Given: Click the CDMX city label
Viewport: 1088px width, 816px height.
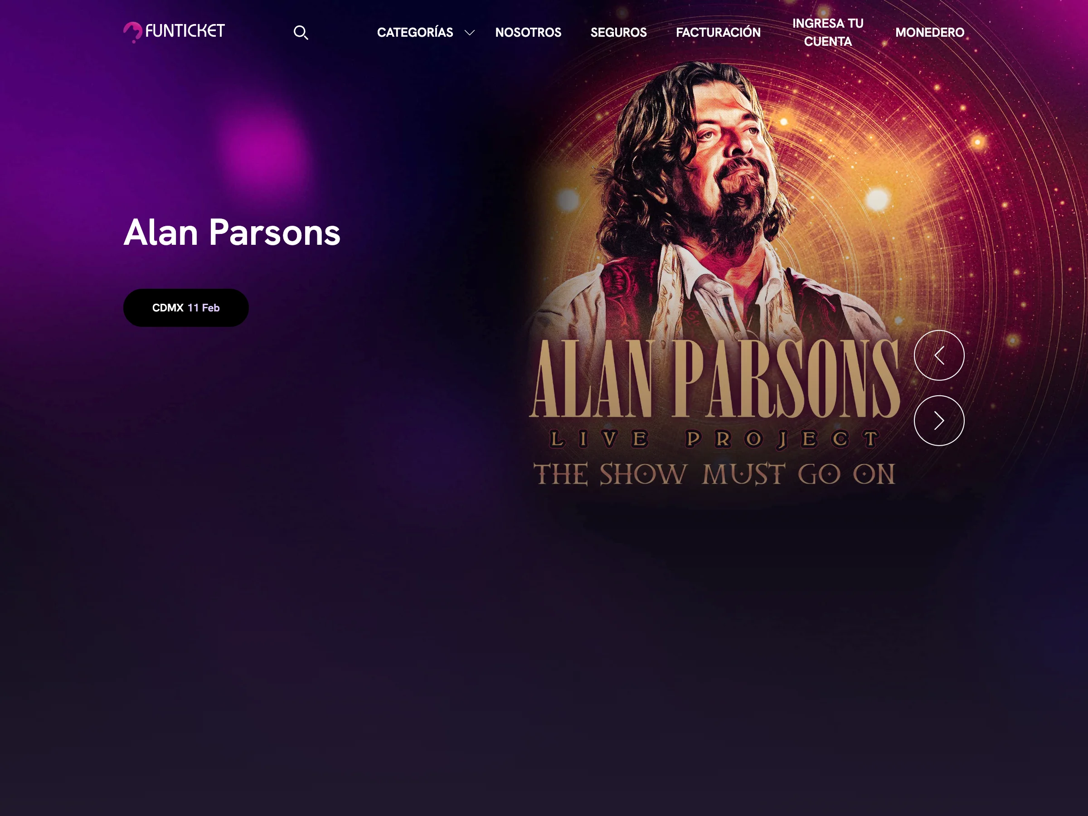Looking at the screenshot, I should [168, 308].
